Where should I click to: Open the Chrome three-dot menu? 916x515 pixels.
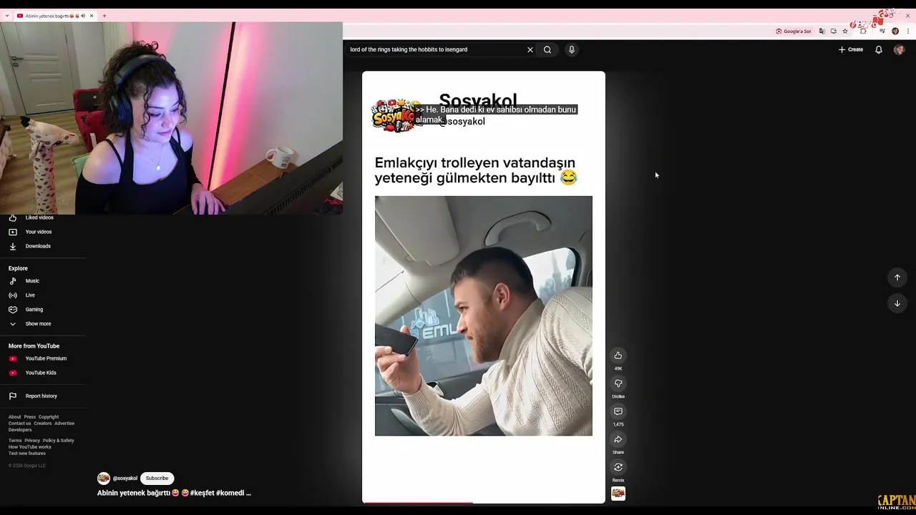click(908, 31)
